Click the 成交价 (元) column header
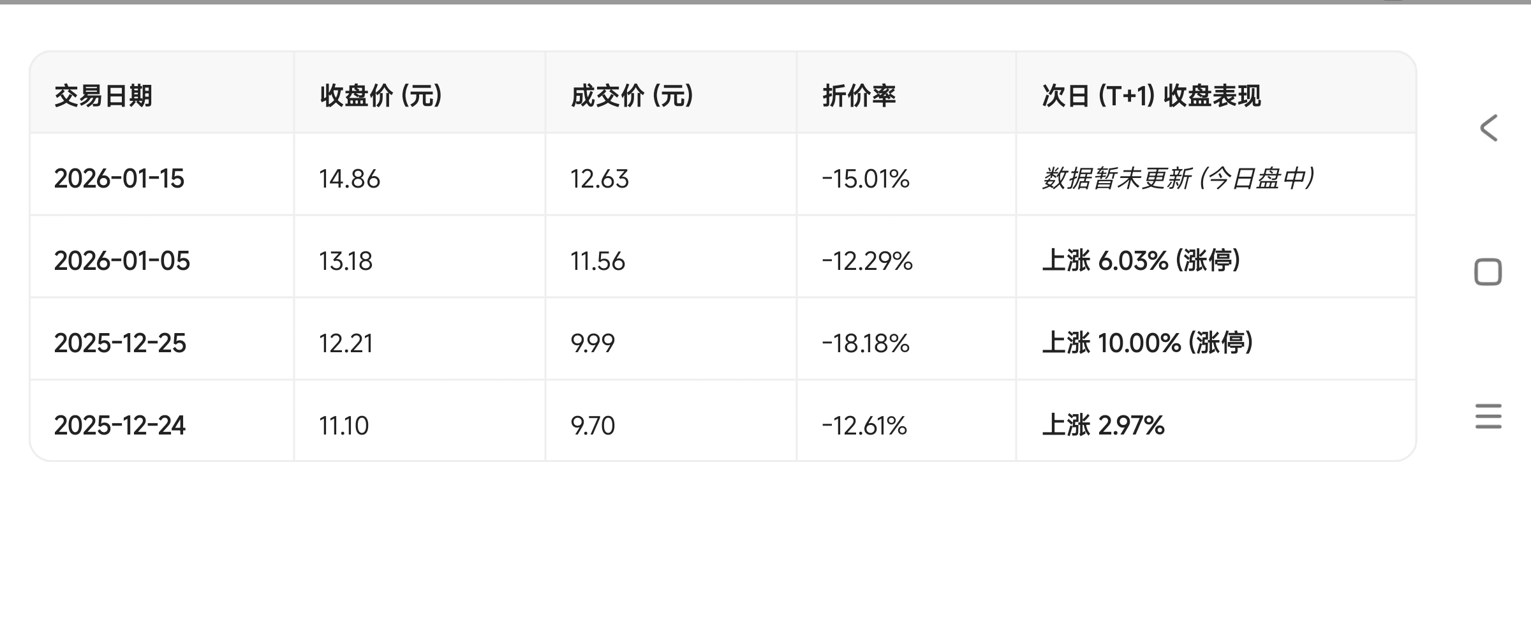Image resolution: width=1531 pixels, height=617 pixels. 632,96
